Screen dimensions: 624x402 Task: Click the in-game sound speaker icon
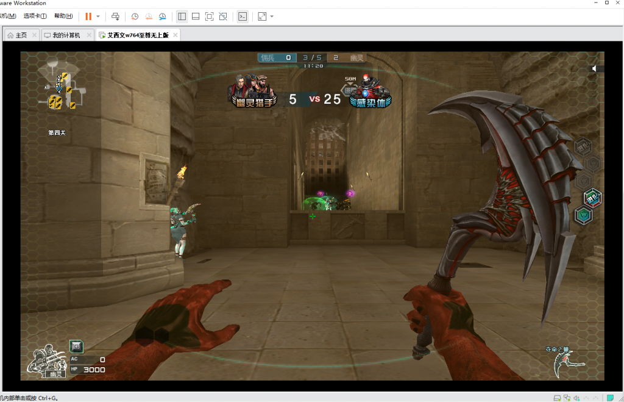595,68
